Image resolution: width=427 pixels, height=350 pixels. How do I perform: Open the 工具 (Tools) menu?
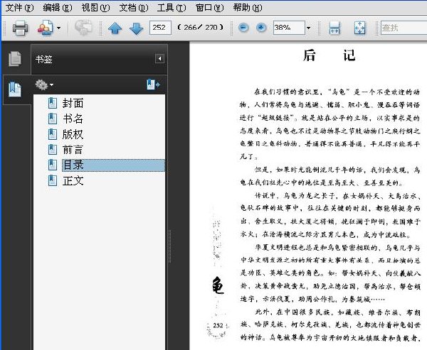coord(172,8)
